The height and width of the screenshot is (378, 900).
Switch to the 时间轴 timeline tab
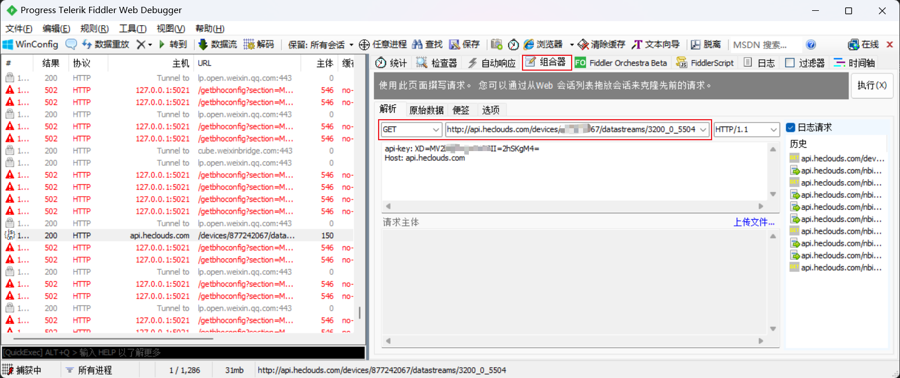[855, 63]
